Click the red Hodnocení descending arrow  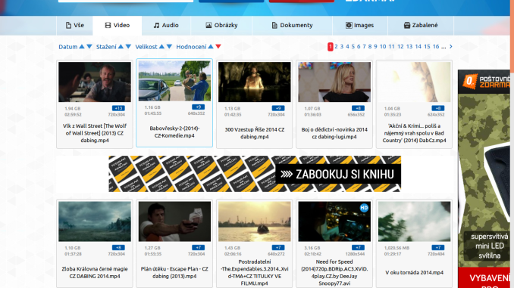[x=218, y=46]
